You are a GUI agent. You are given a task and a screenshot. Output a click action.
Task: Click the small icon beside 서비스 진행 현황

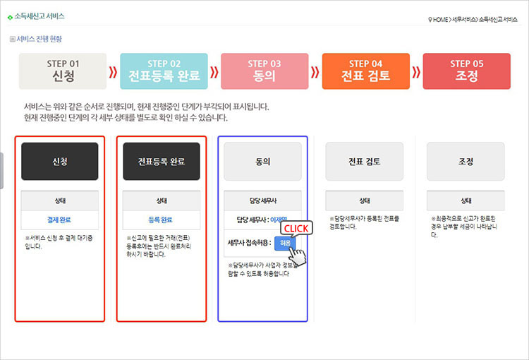12,40
